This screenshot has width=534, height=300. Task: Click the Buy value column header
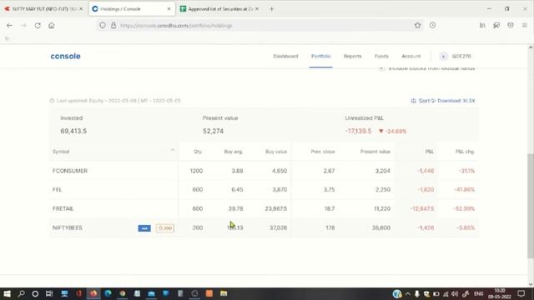[276, 152]
